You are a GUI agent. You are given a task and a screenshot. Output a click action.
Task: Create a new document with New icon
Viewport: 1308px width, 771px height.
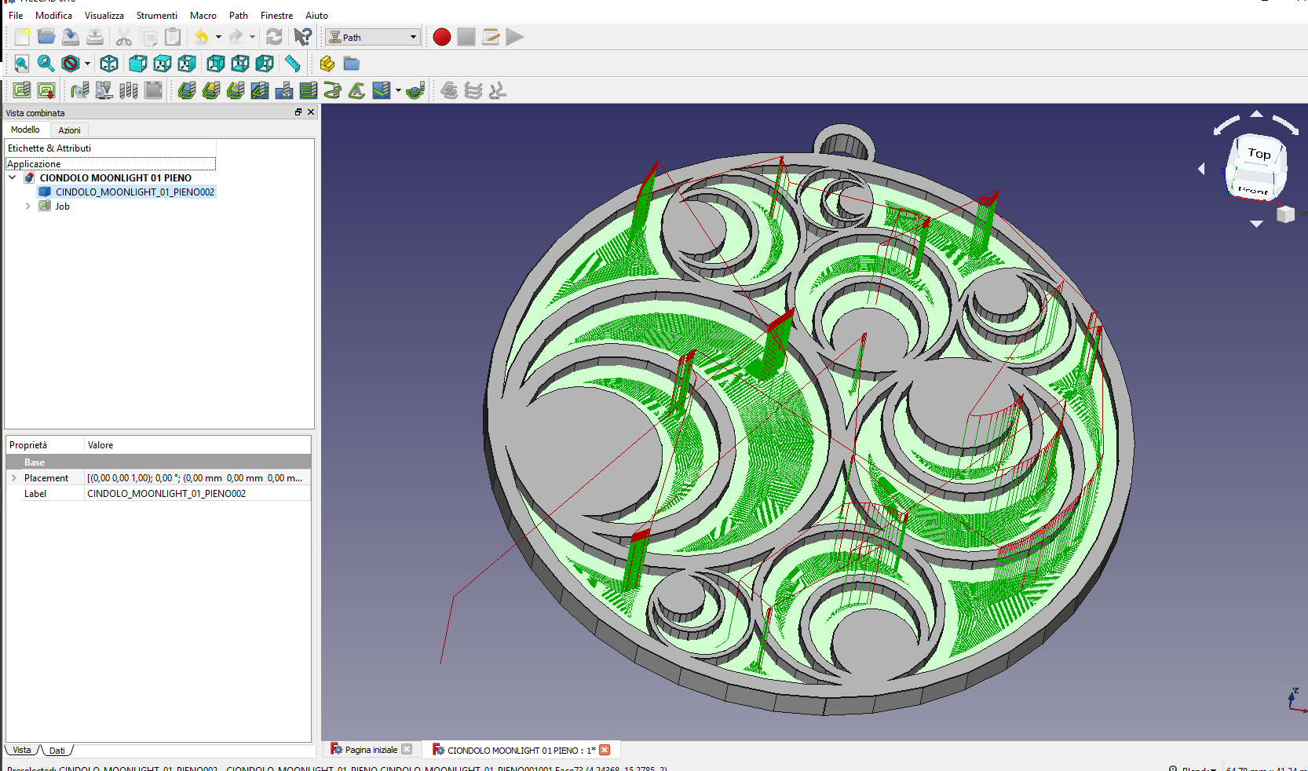tap(22, 37)
